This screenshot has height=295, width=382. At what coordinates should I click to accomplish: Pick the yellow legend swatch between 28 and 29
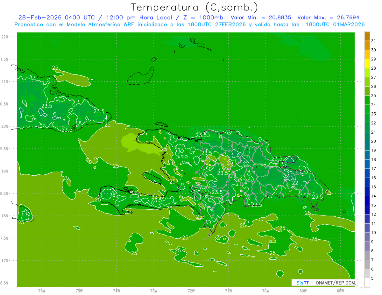pos(367,64)
